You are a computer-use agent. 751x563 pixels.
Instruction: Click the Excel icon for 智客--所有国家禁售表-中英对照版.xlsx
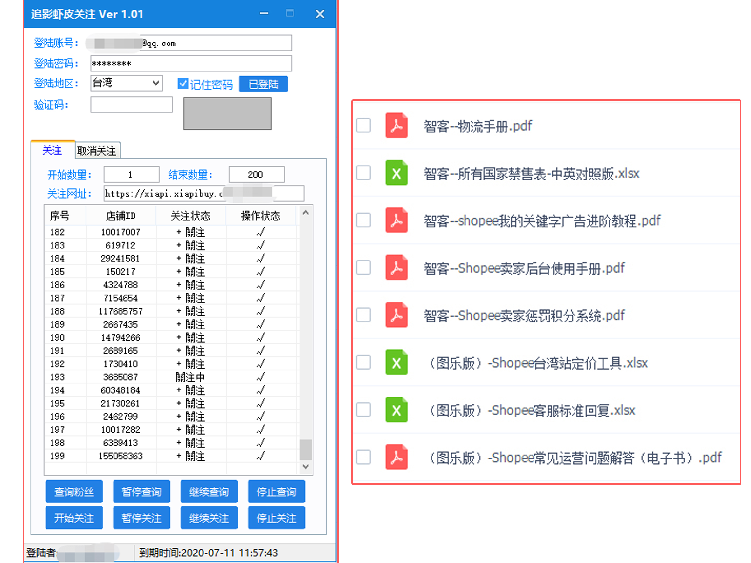tap(396, 173)
